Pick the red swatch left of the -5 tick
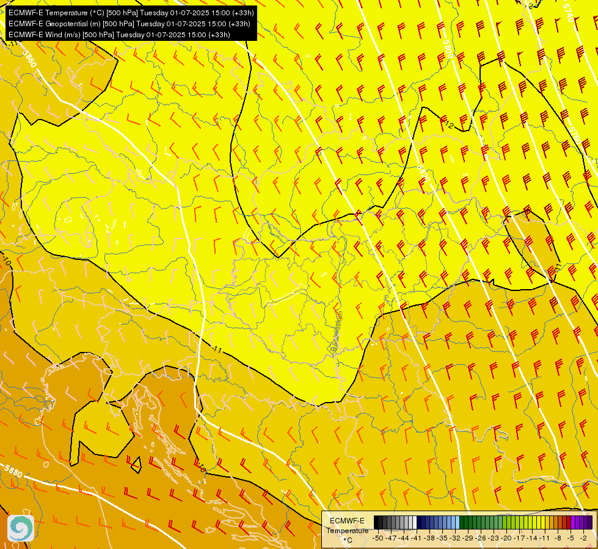 [568, 522]
